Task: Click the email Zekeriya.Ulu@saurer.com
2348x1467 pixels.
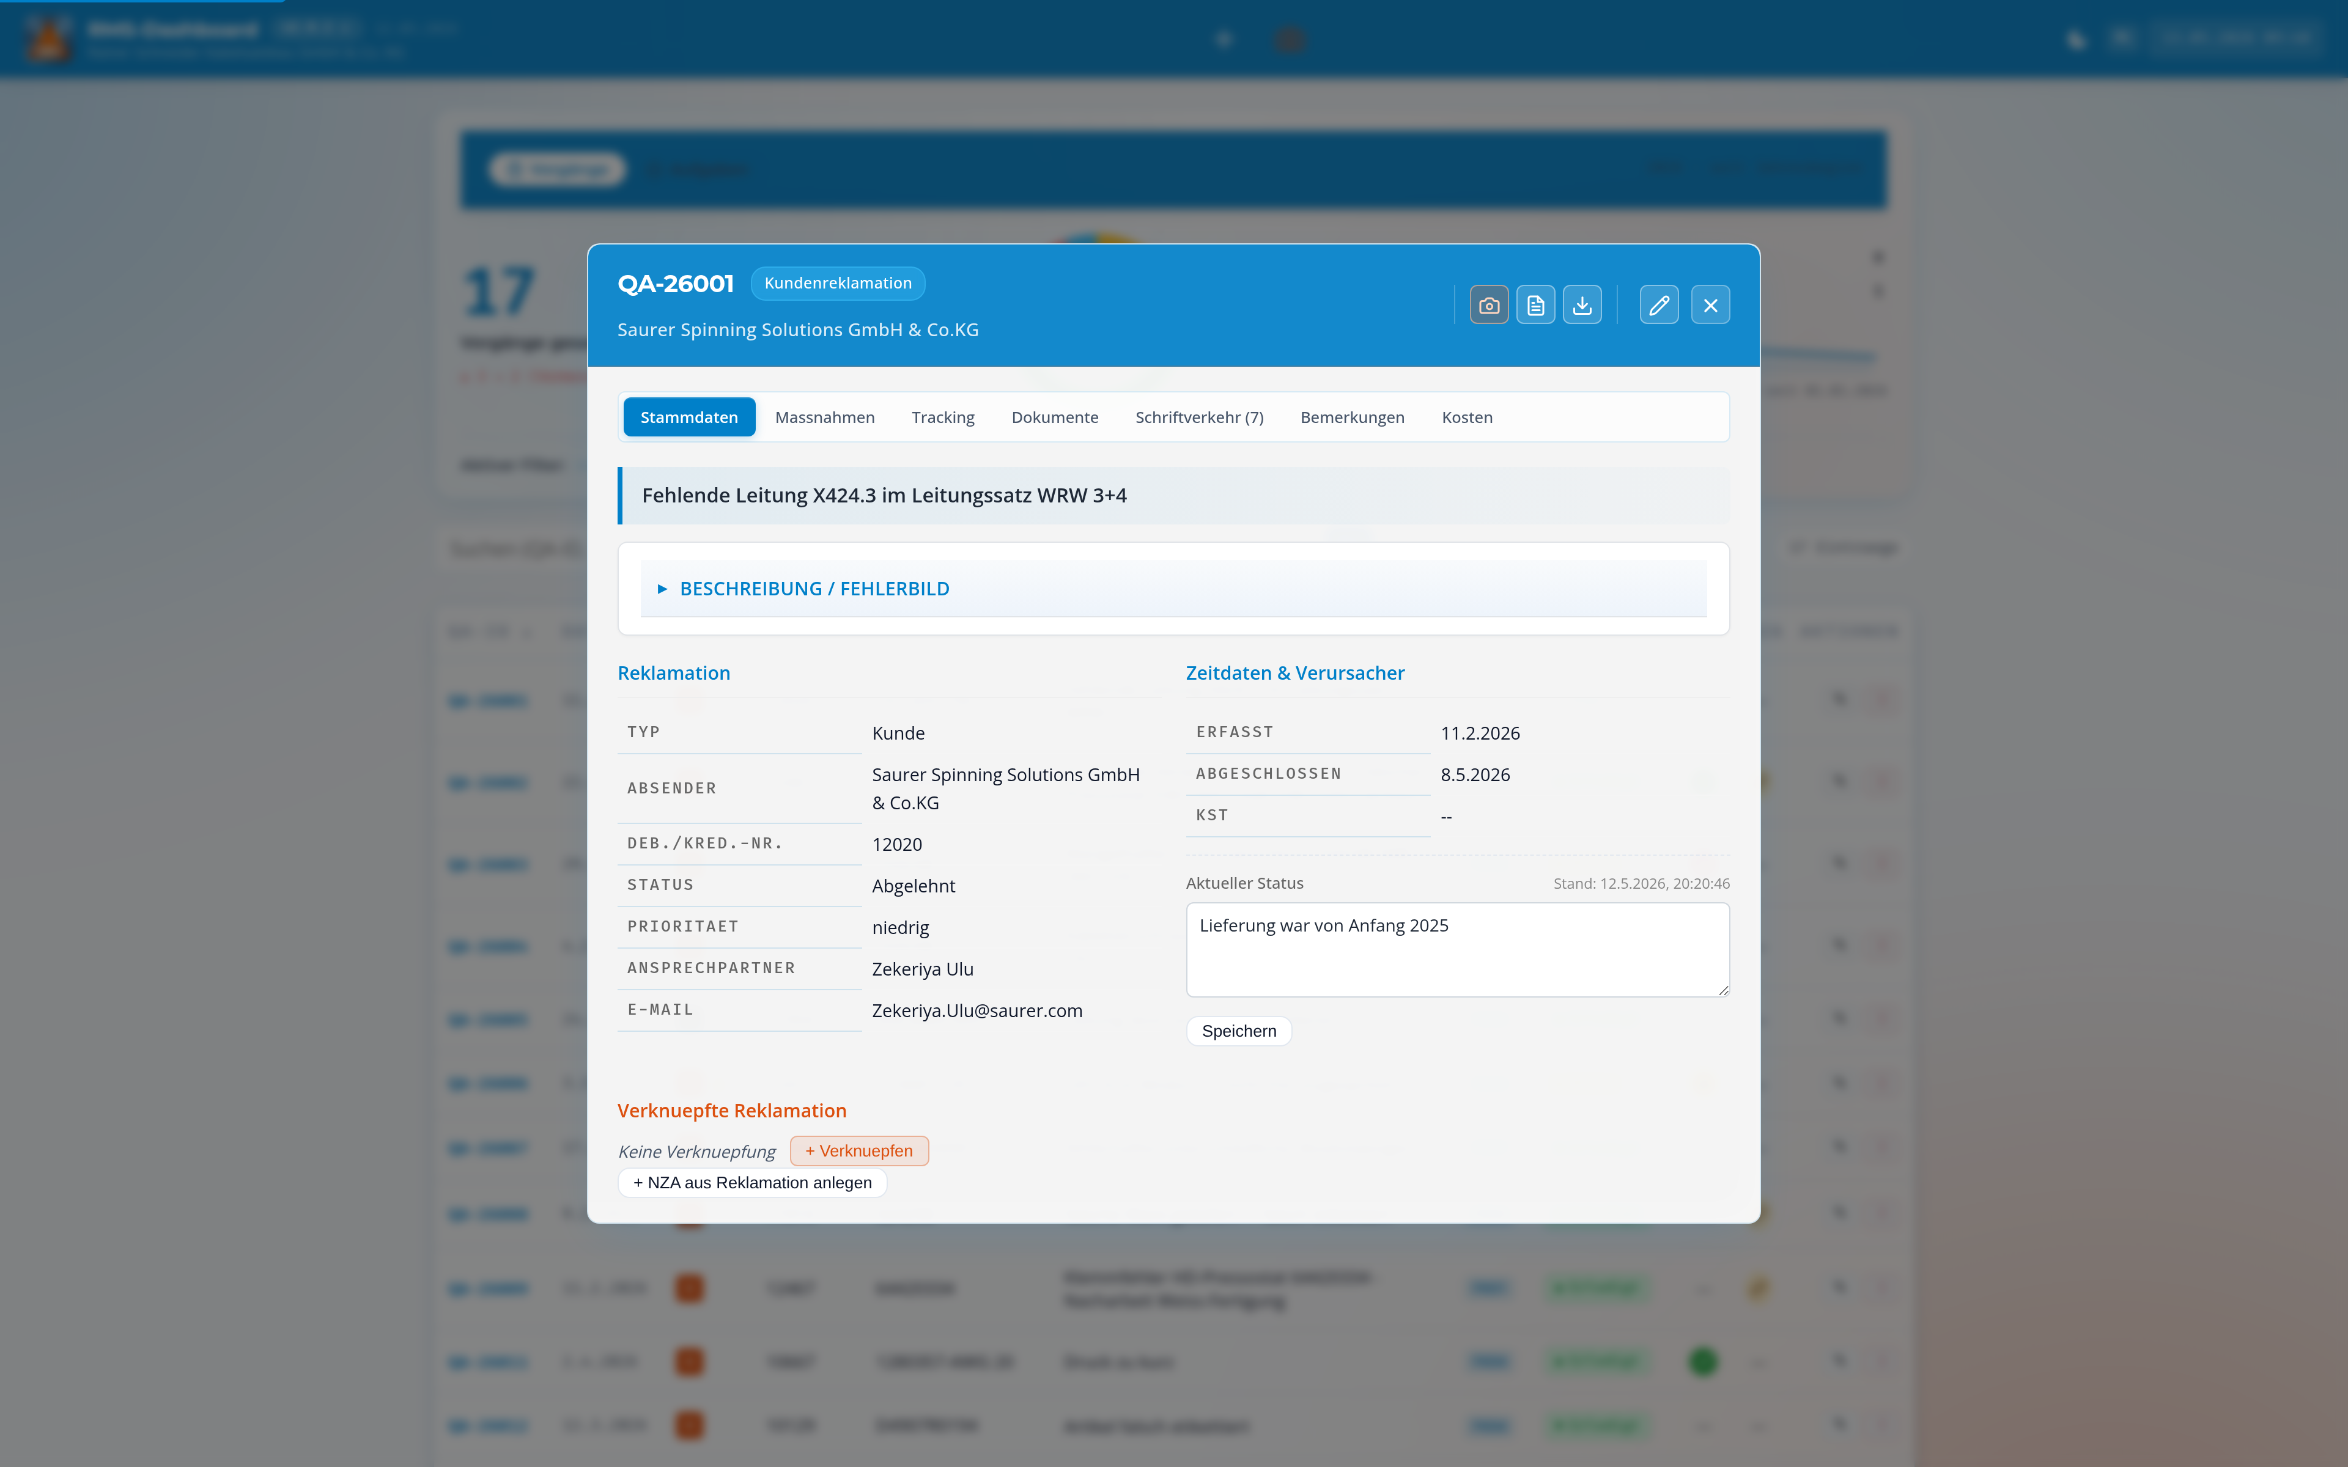Action: [x=977, y=1011]
